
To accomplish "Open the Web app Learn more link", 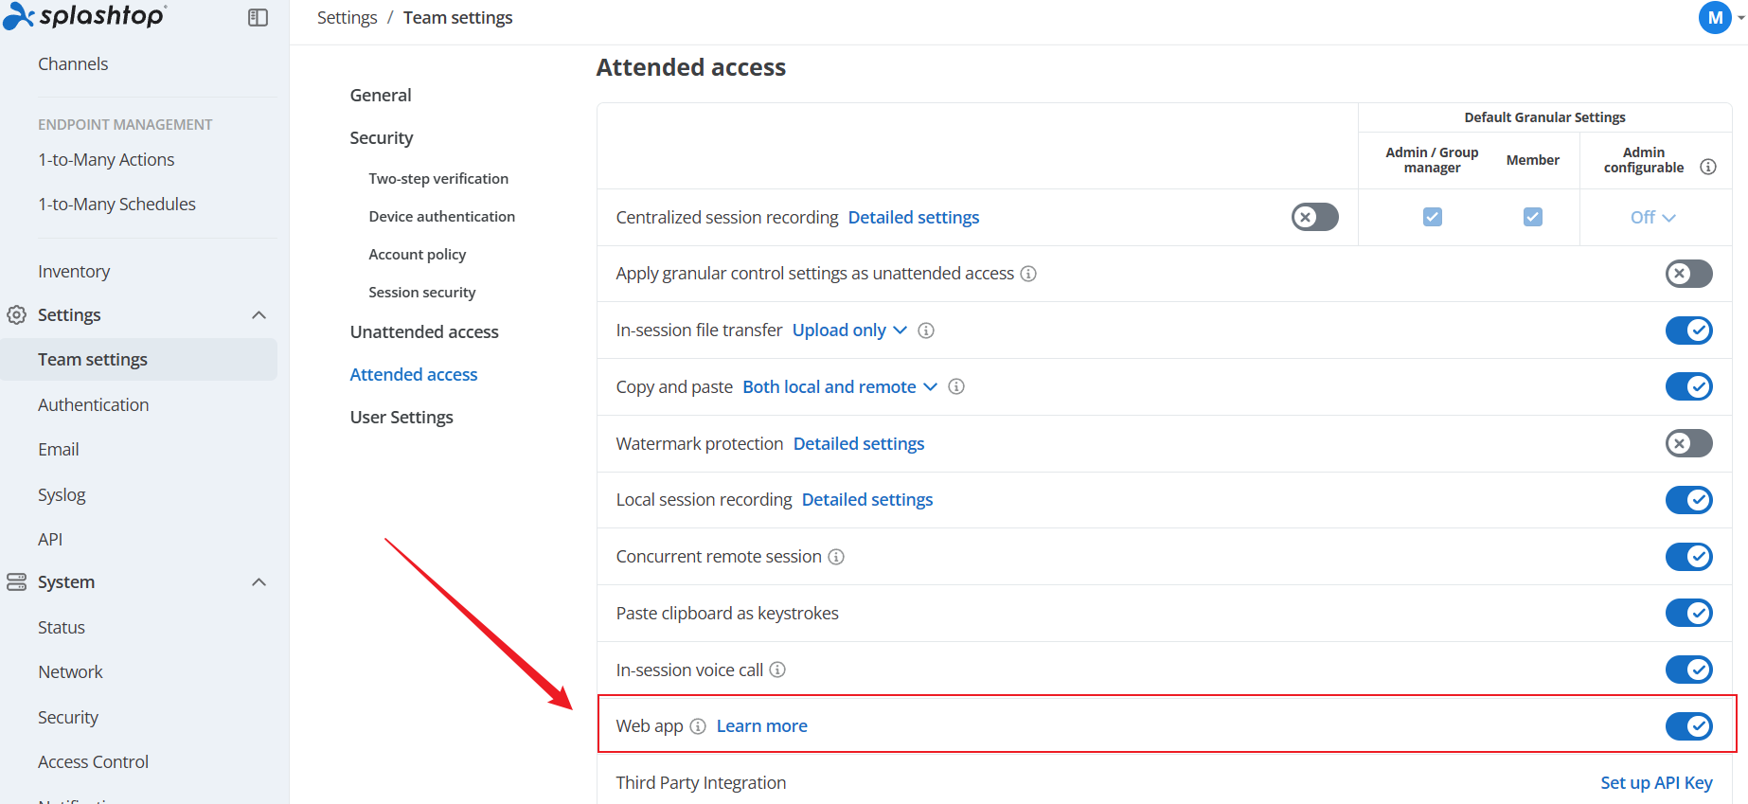I will [x=761, y=726].
